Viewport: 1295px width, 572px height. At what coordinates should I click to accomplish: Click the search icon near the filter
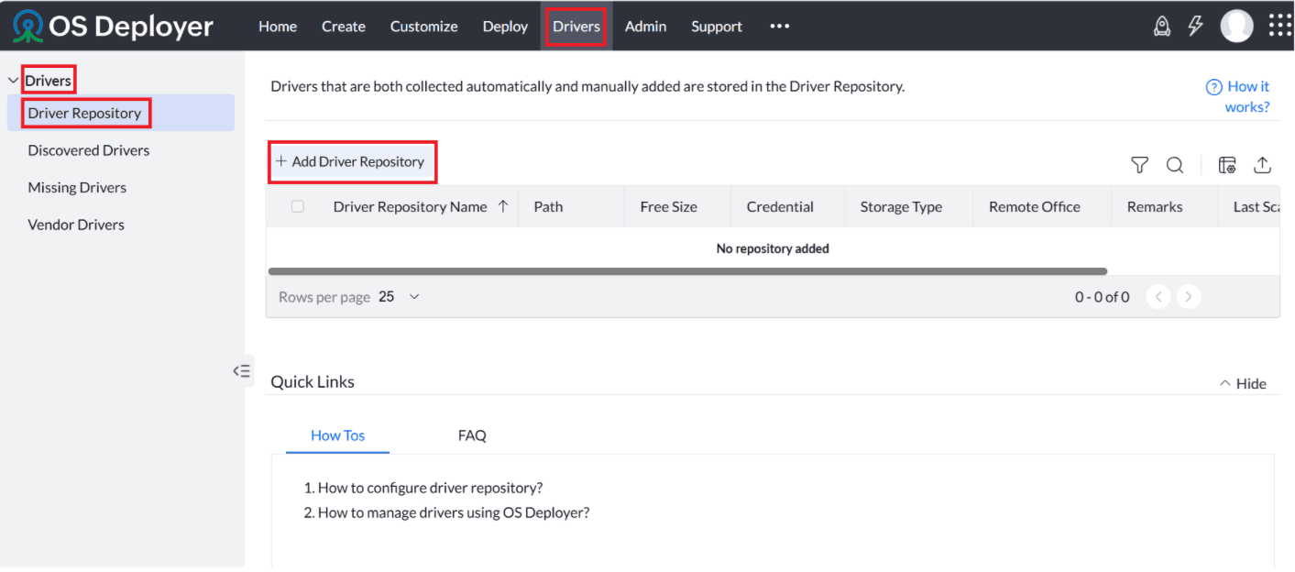pyautogui.click(x=1174, y=166)
